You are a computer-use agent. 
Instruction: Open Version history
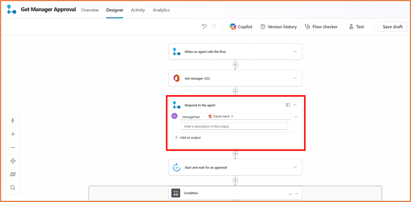pos(278,26)
